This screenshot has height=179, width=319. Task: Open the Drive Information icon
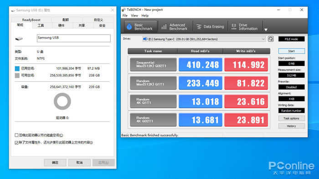click(234, 26)
